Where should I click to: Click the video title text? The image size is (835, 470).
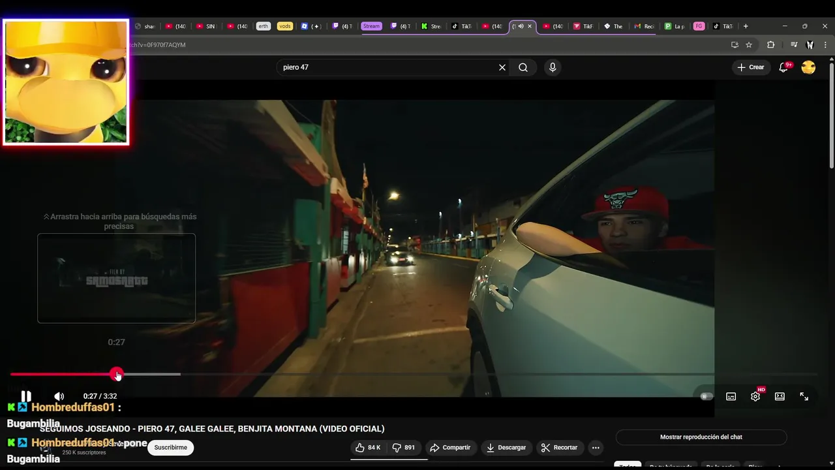212,429
